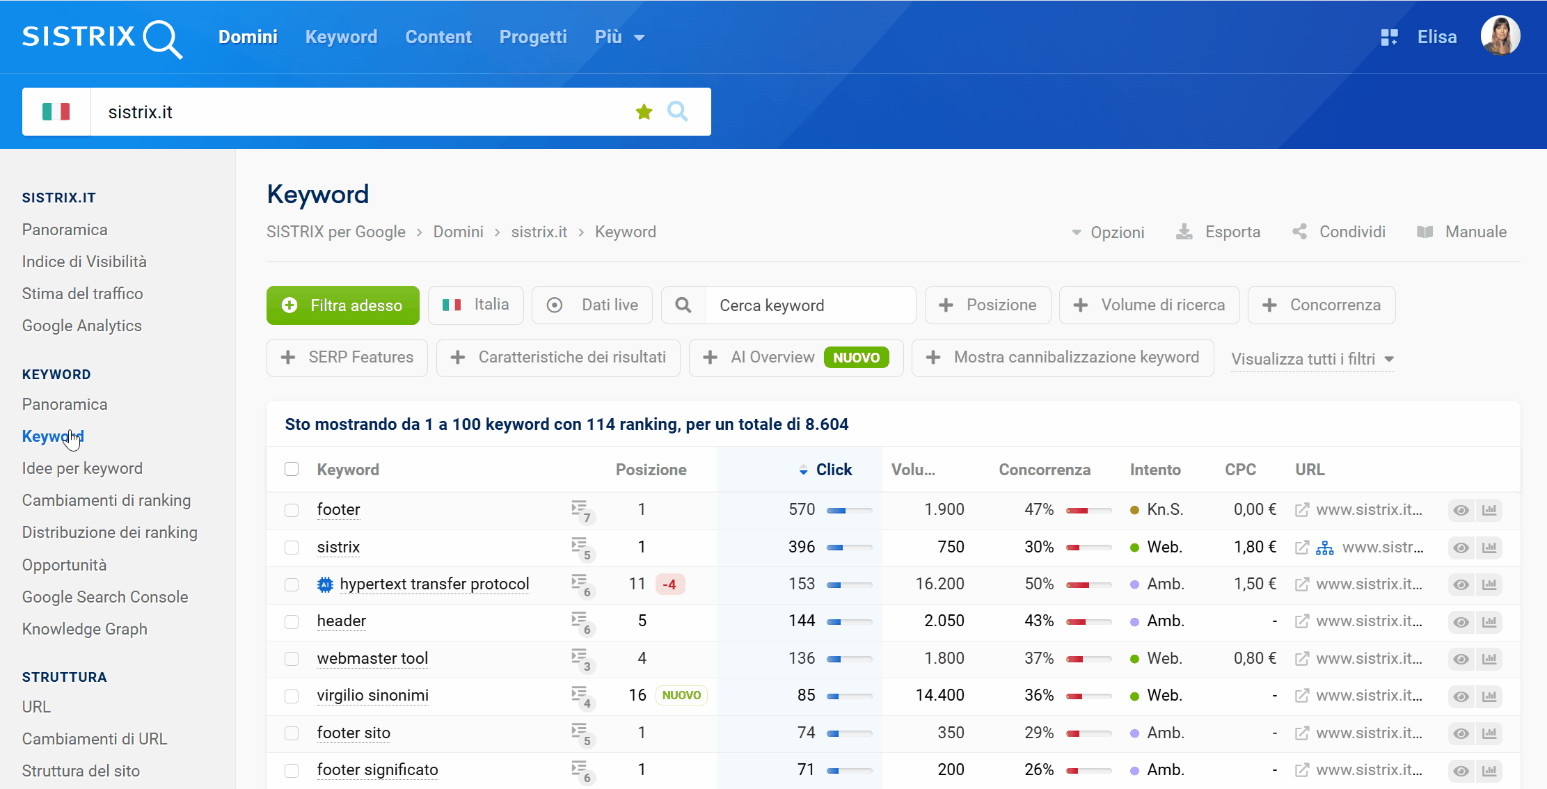1547x789 pixels.
Task: Click the green favorite star icon
Action: [x=644, y=111]
